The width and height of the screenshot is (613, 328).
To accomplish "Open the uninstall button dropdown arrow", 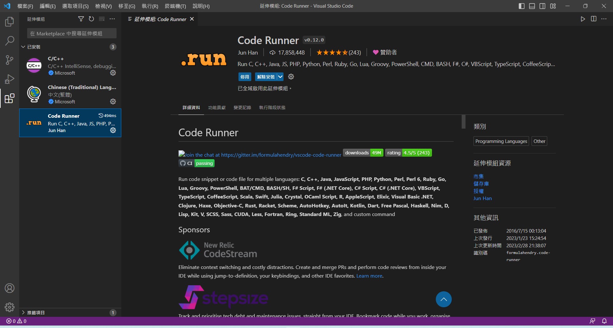I will tap(280, 77).
